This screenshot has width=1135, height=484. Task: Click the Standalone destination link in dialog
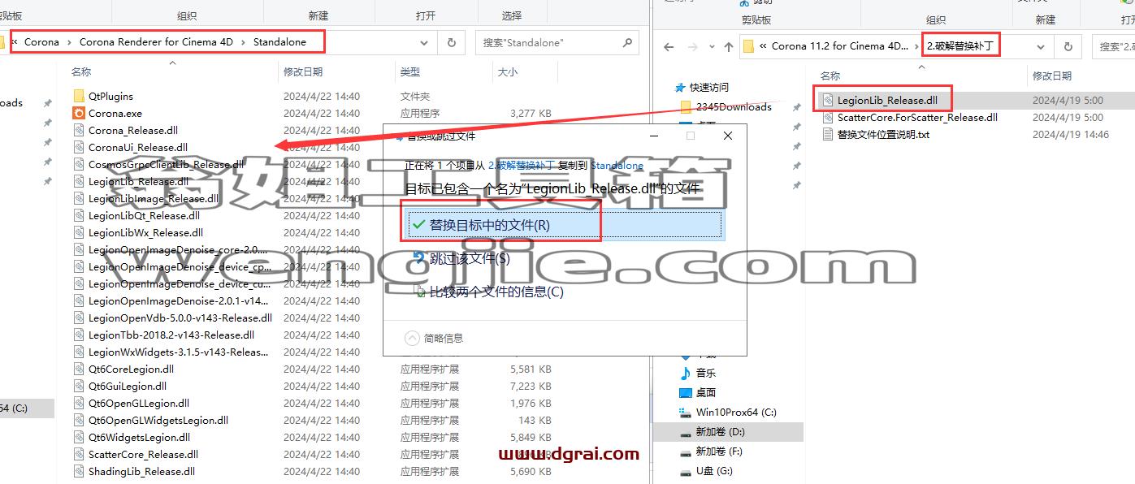pyautogui.click(x=617, y=165)
